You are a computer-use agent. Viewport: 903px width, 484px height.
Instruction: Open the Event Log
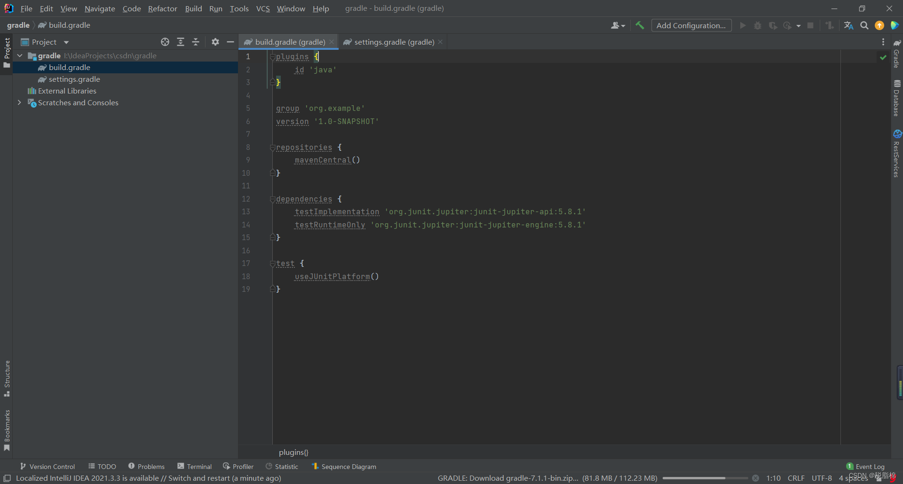tap(865, 466)
